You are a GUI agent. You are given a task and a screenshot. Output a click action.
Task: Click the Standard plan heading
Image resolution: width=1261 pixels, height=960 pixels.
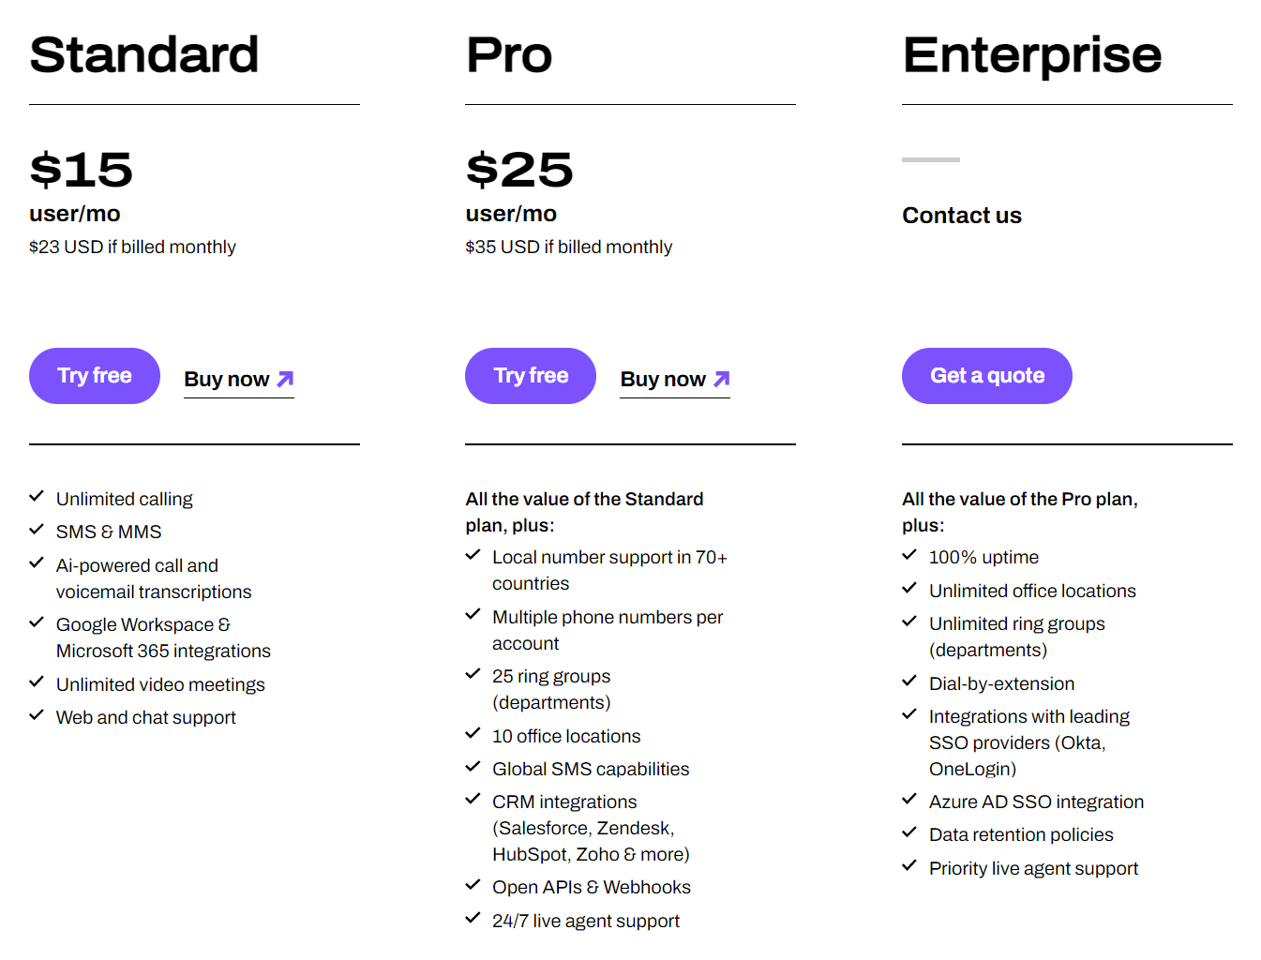(144, 54)
